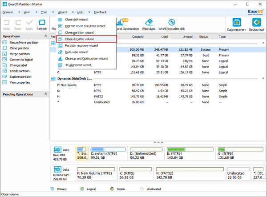Select the K: NTFS volume row
The height and width of the screenshot is (197, 267).
158,91
